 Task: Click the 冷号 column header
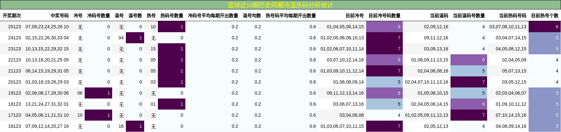[x=78, y=16]
